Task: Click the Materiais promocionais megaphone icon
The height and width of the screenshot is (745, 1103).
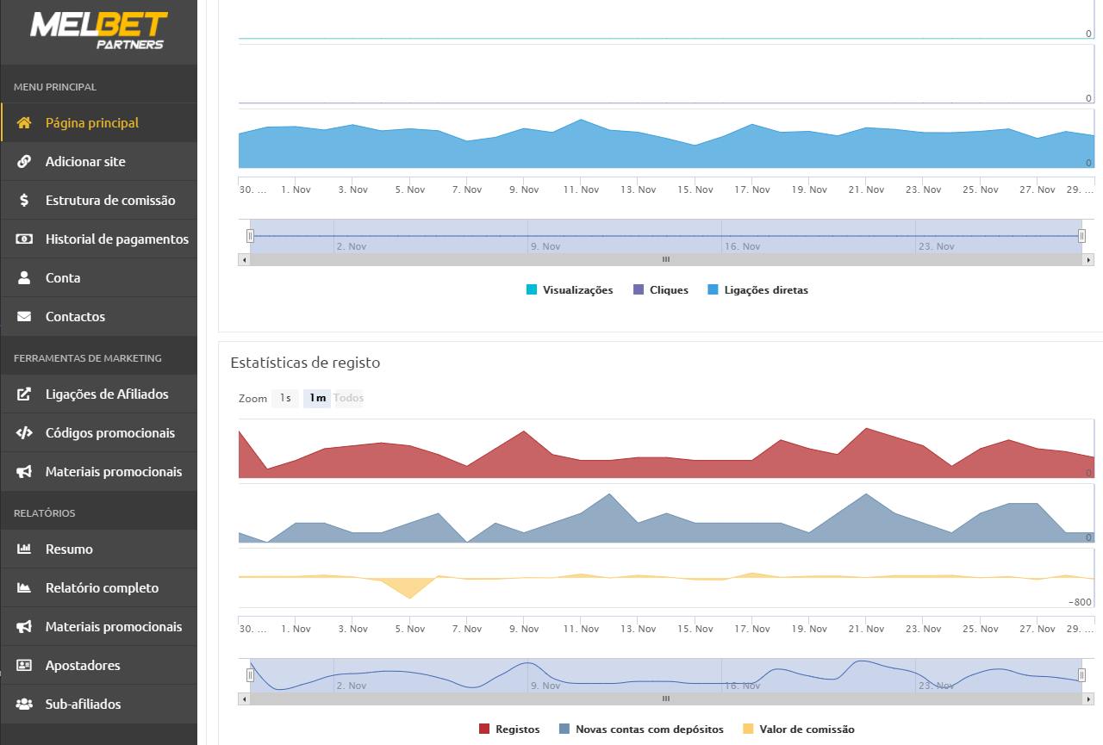Action: tap(23, 471)
